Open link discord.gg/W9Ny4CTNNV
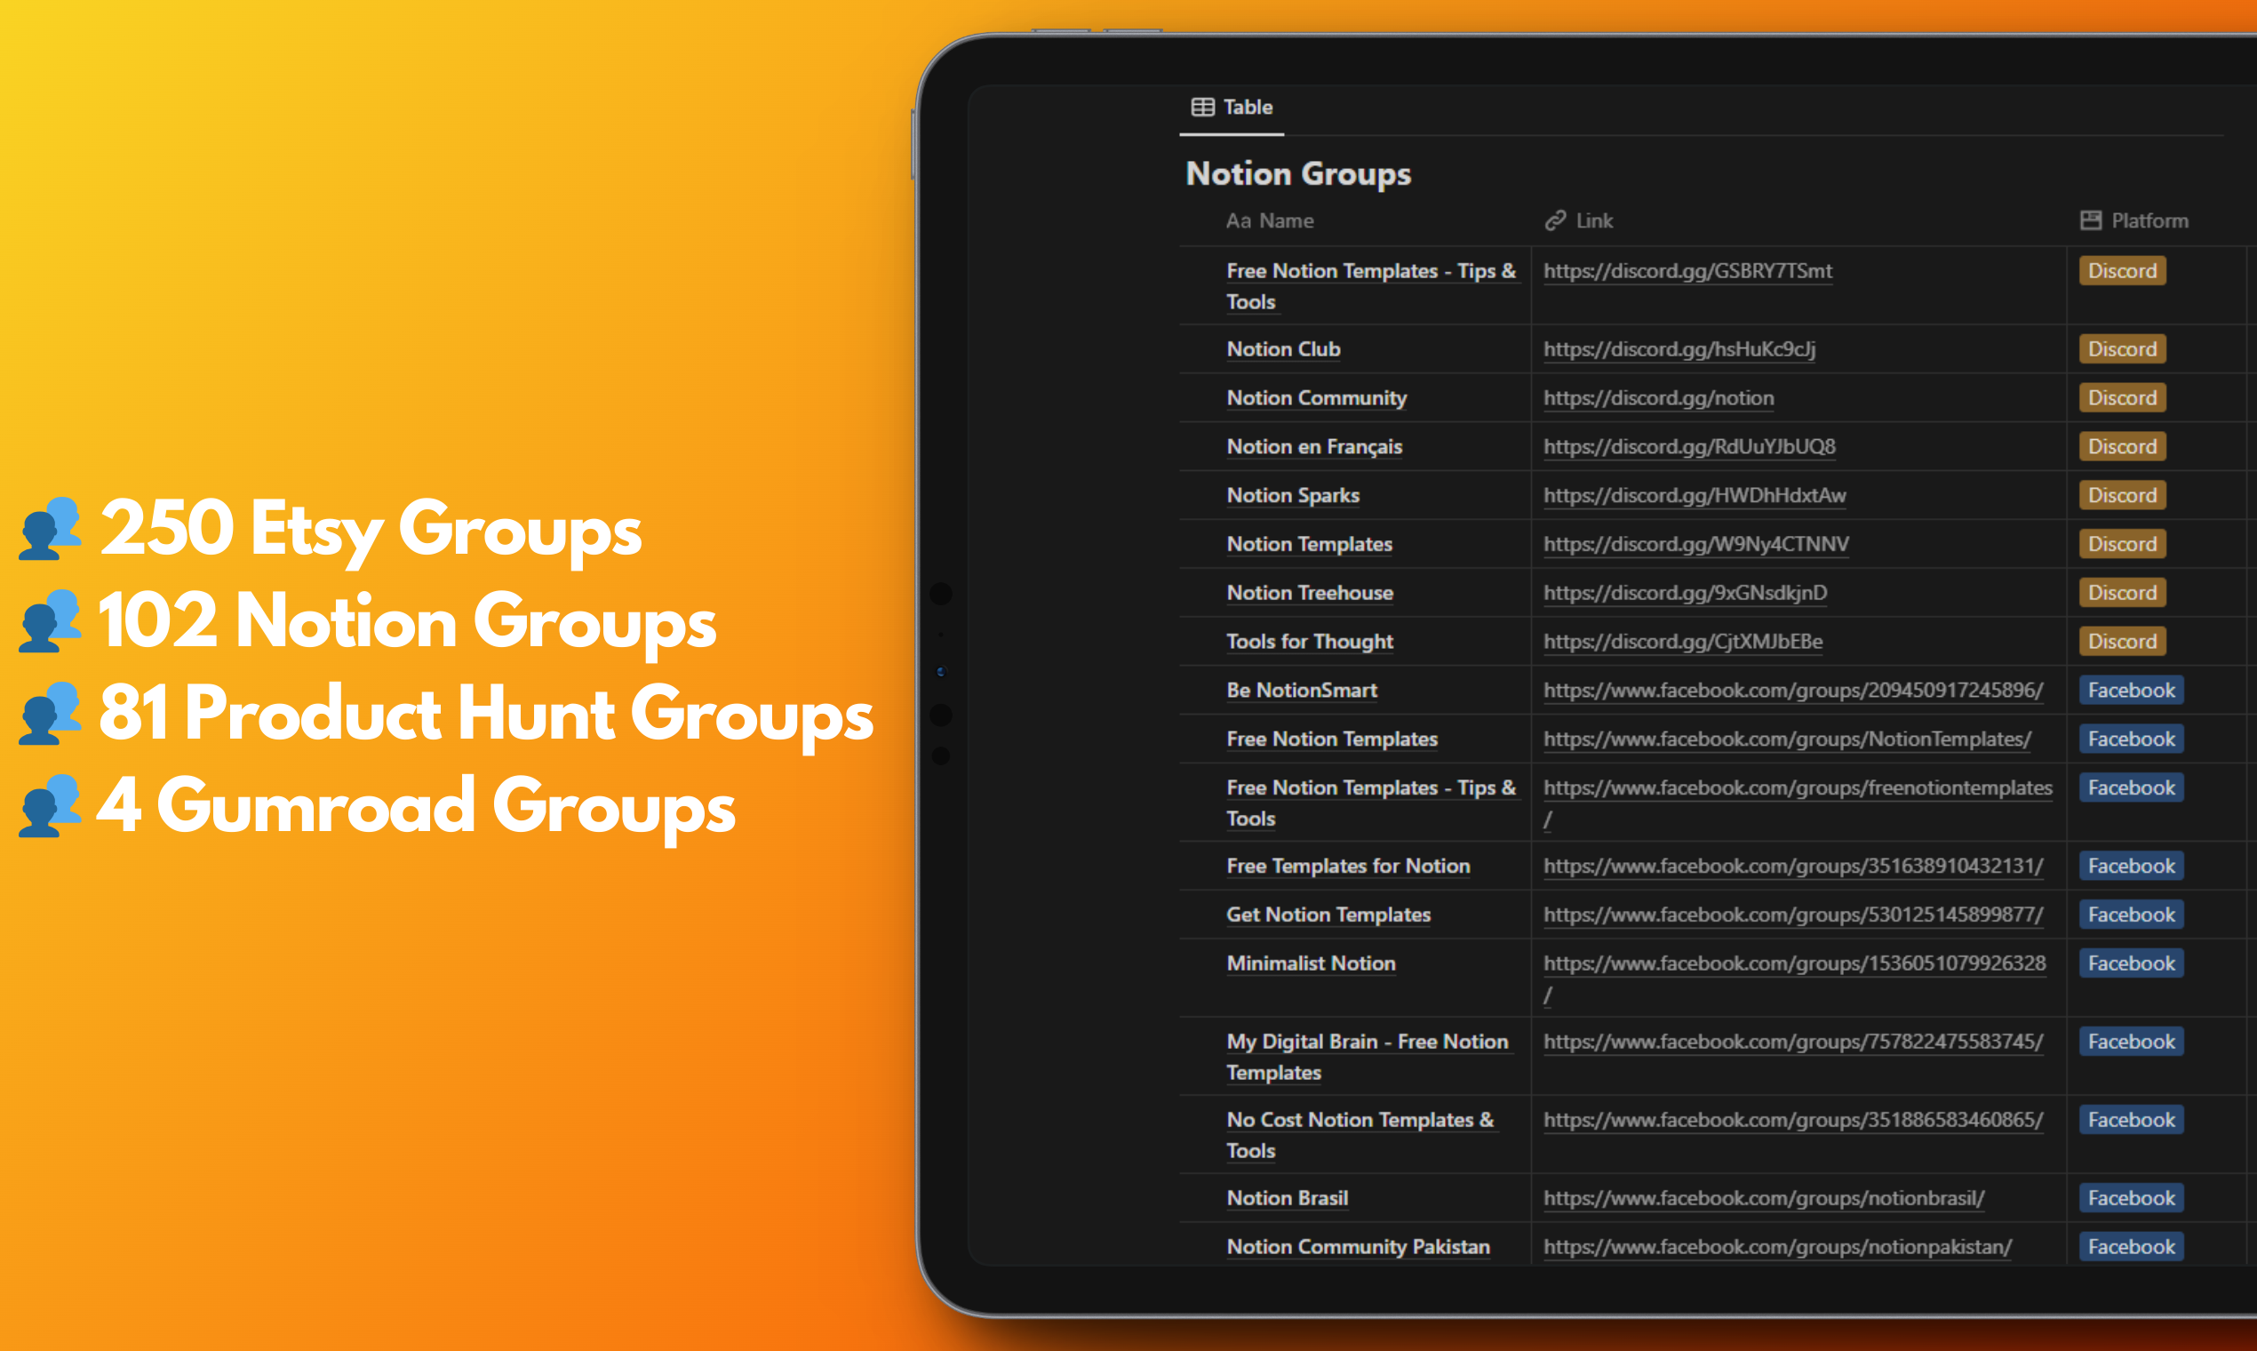This screenshot has width=2257, height=1351. [1696, 543]
